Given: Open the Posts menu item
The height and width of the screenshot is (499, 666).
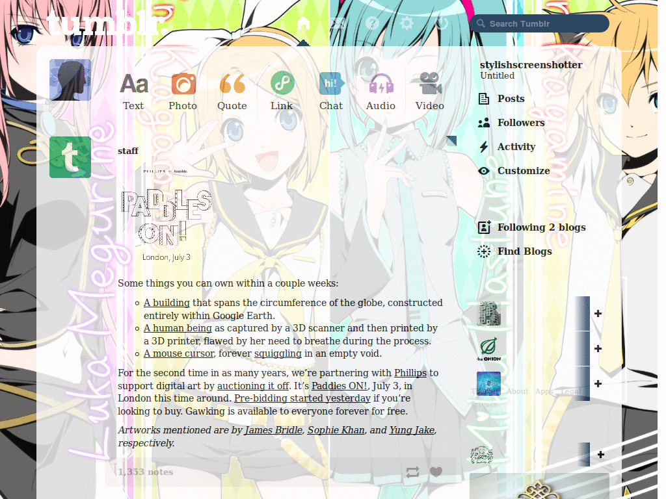Looking at the screenshot, I should [511, 99].
